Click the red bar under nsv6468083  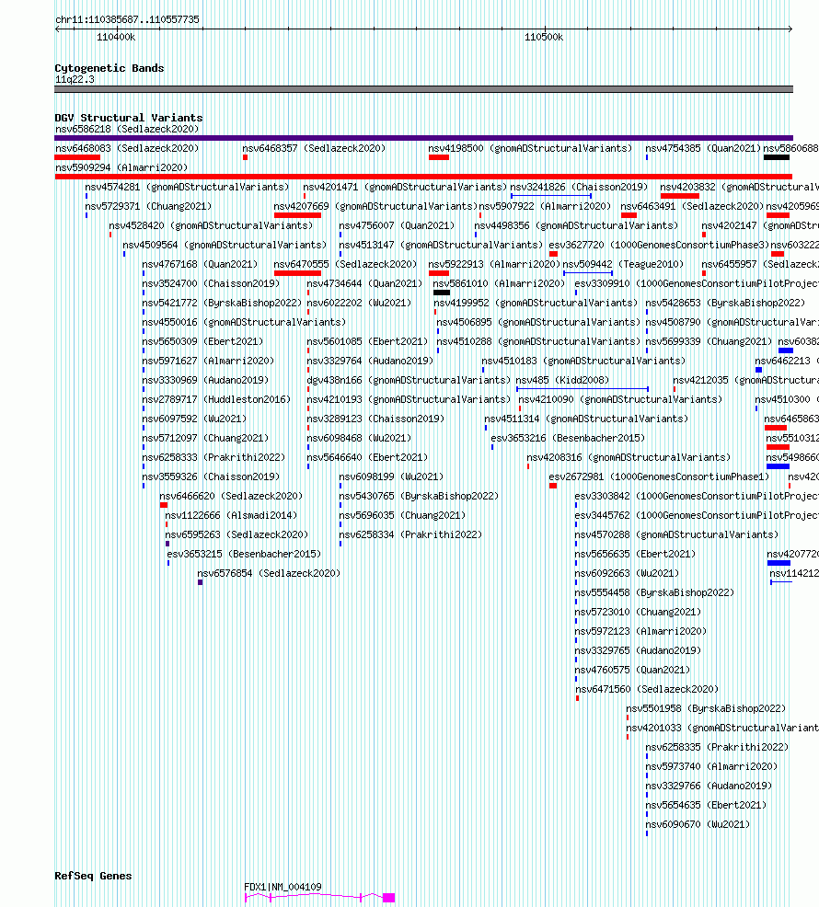(77, 157)
